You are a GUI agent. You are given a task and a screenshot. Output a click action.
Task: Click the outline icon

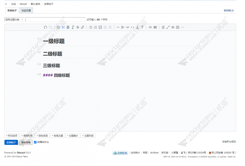coord(163,27)
